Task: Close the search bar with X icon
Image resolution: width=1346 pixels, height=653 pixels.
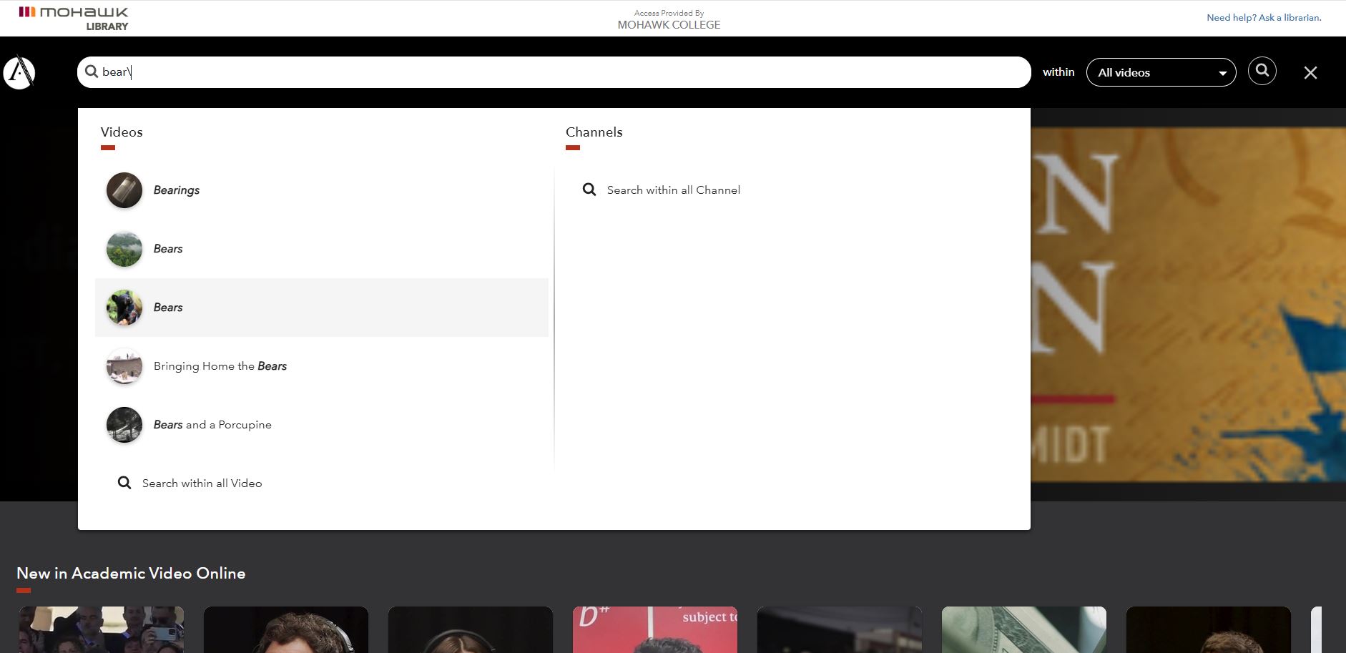Action: click(1310, 73)
